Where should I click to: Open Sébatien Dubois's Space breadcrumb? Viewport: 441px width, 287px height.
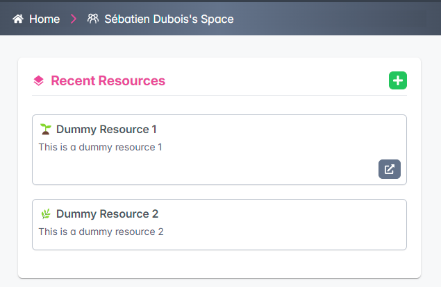coord(169,19)
